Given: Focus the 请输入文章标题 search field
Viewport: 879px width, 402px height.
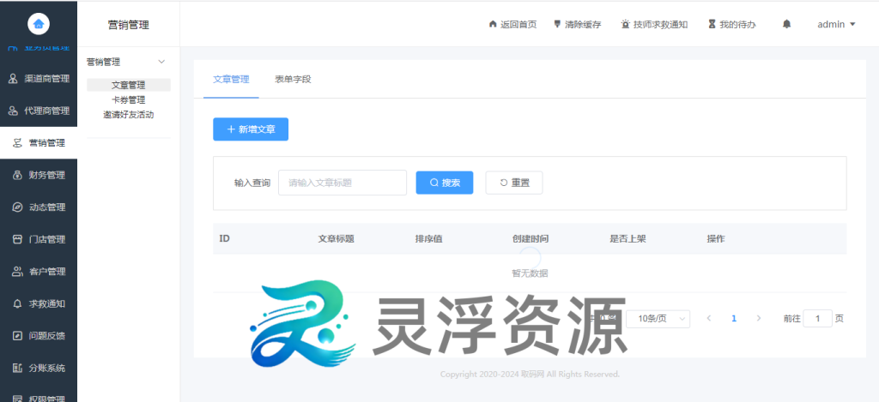Looking at the screenshot, I should 343,183.
